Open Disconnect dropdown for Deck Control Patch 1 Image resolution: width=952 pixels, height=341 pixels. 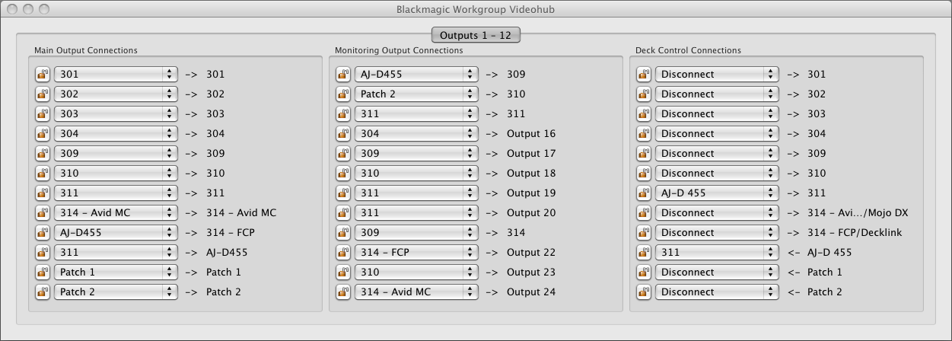pyautogui.click(x=717, y=272)
